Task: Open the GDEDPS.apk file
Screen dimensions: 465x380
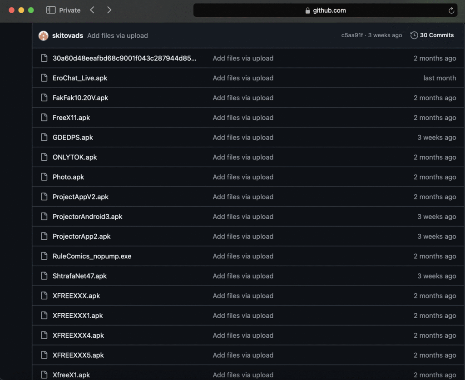Action: (x=73, y=137)
